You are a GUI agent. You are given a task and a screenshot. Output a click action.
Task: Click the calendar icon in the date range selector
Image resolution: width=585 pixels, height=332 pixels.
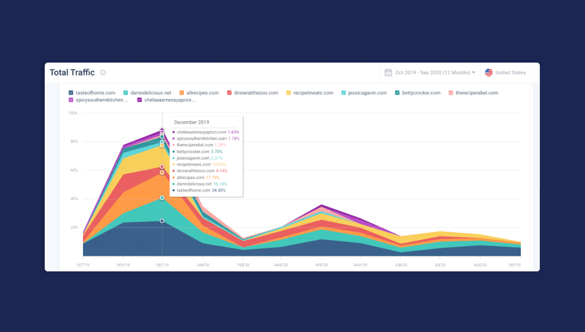(x=388, y=72)
